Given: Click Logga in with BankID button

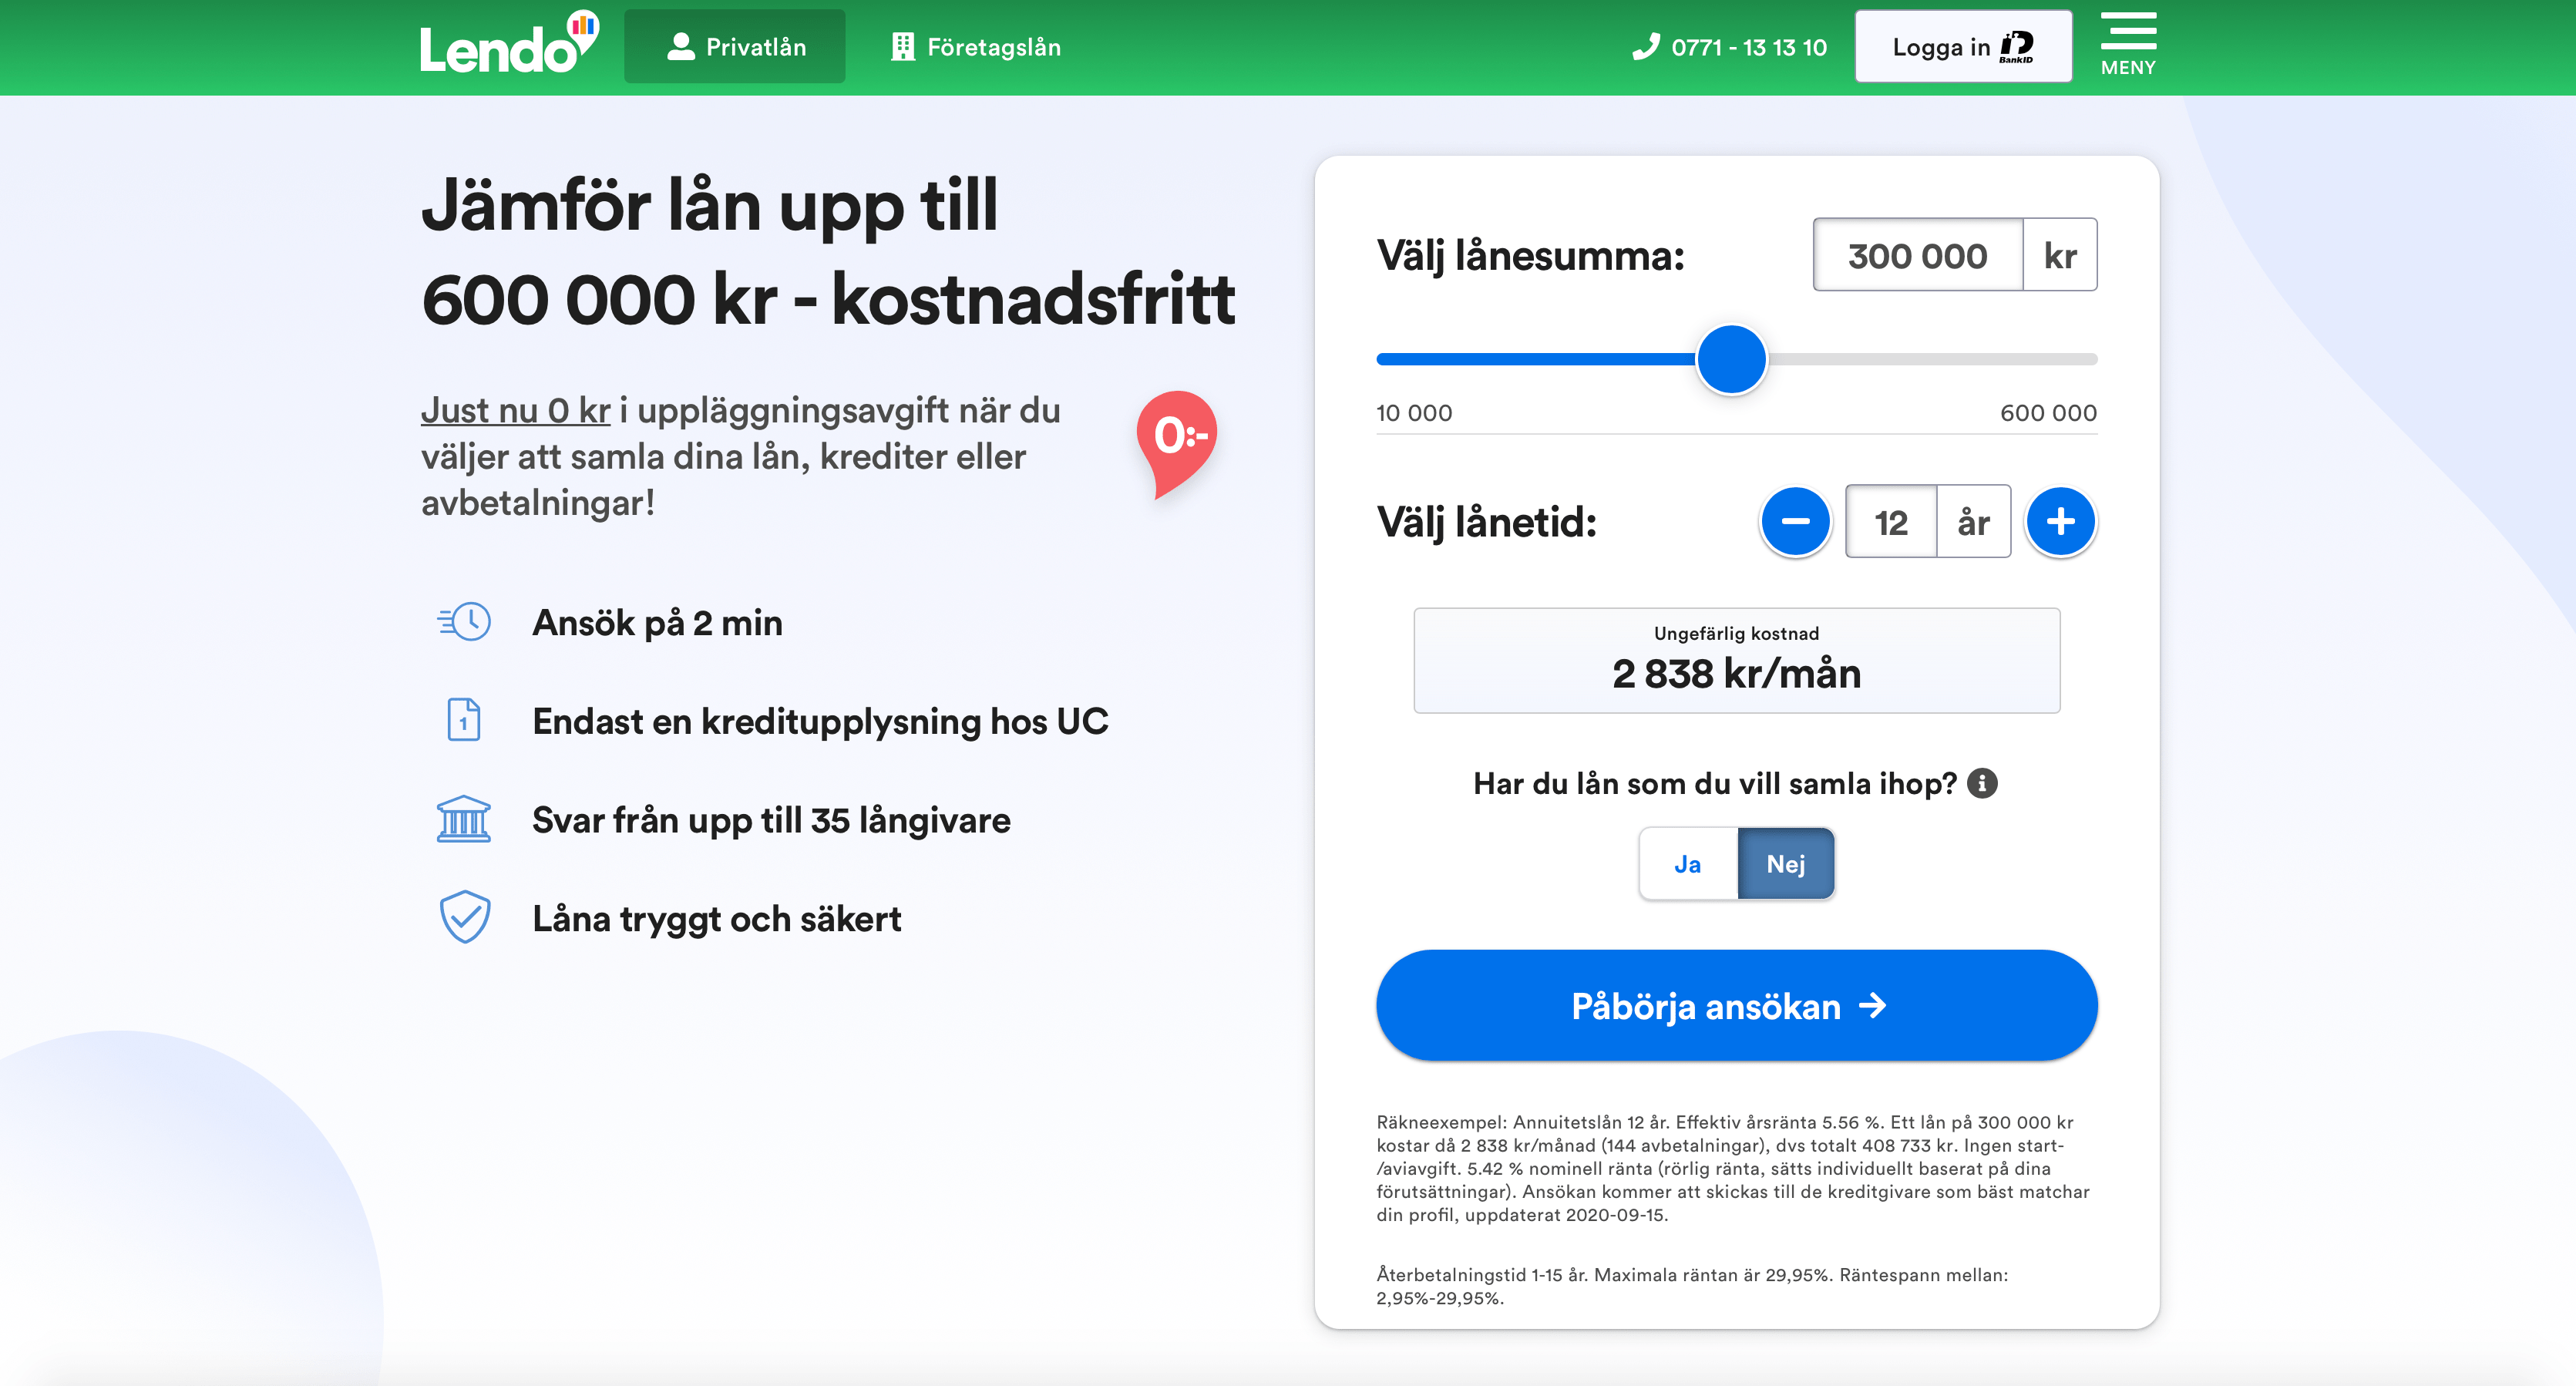Looking at the screenshot, I should coord(1963,47).
